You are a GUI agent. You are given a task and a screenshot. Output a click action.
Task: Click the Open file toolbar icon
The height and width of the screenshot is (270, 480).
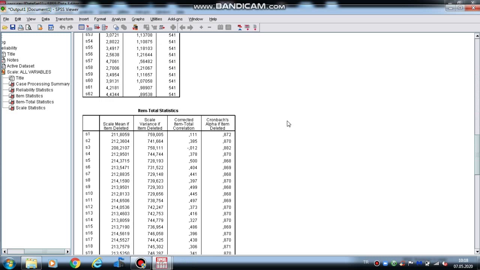(x=5, y=27)
